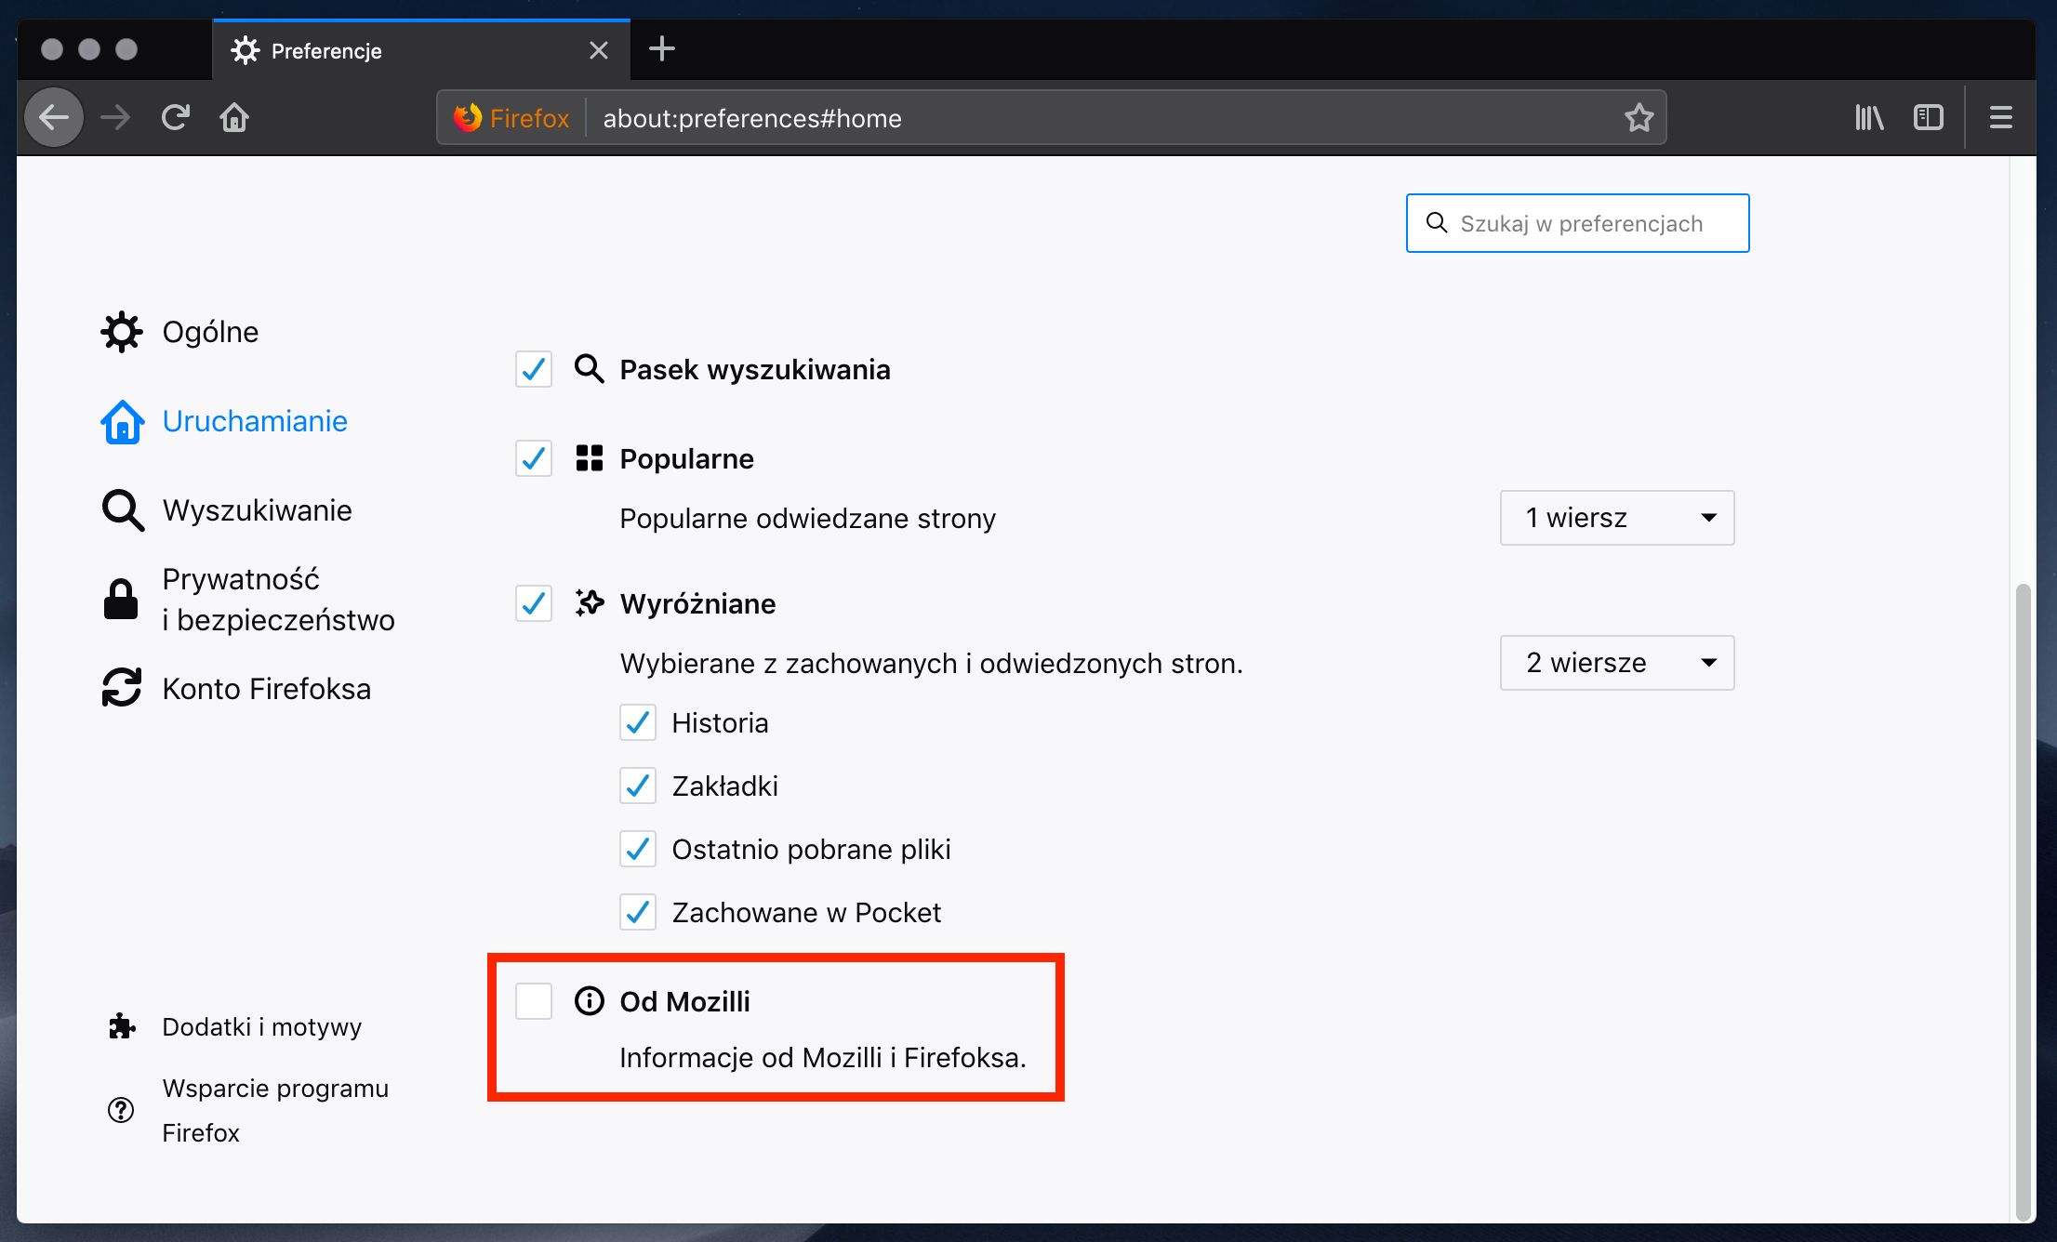Go to home page icon
This screenshot has height=1242, width=2057.
click(234, 118)
